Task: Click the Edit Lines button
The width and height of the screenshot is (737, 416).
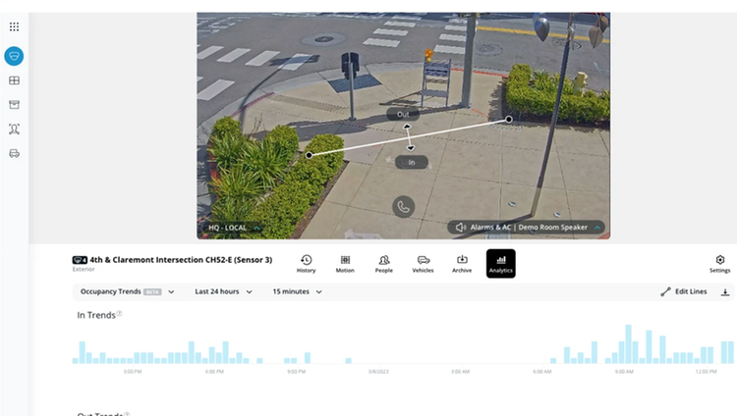Action: click(x=683, y=291)
